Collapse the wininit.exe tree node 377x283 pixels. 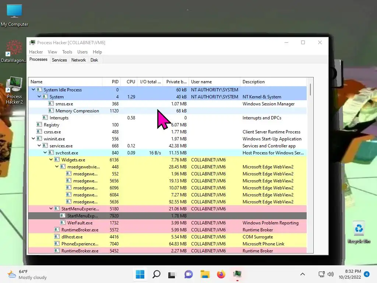(x=33, y=139)
